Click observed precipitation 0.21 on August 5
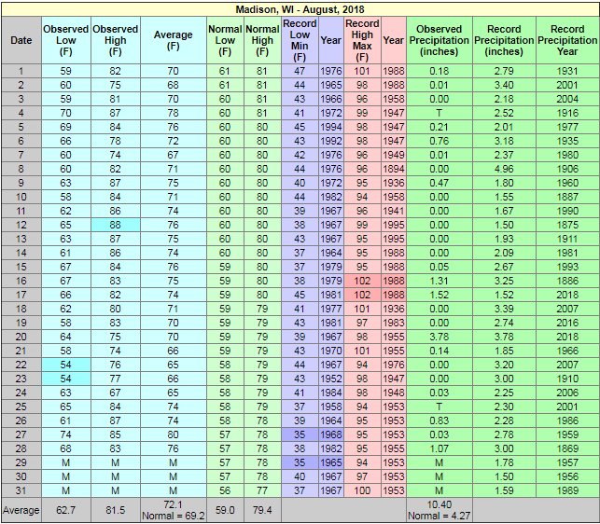Screen dimensions: 600x524 (x=439, y=127)
